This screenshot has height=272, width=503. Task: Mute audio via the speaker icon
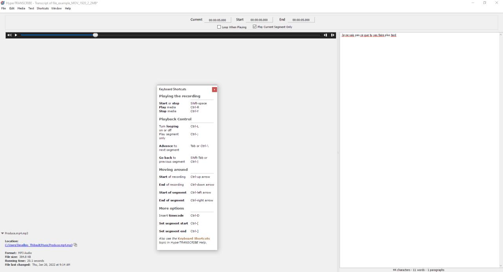pos(9,35)
